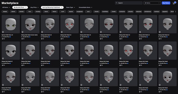Click the right arrow to show more tags
The image size is (178, 94).
[175, 12]
